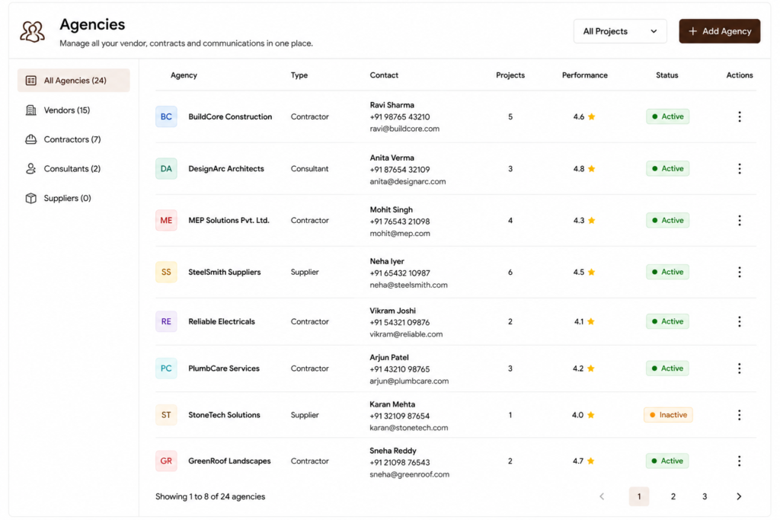Open actions menu for PlumbCare Services
Viewport: 780px width, 520px height.
tap(739, 368)
